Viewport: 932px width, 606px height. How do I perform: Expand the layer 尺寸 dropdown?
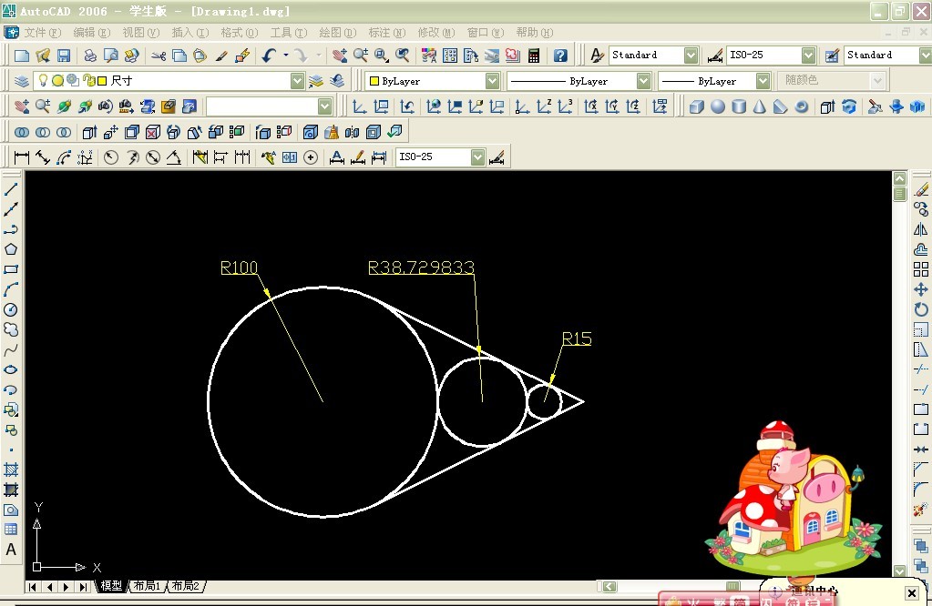point(297,81)
